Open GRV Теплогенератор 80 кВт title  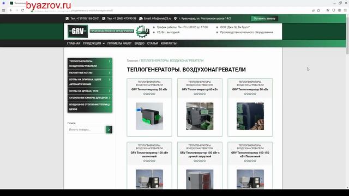(250, 89)
